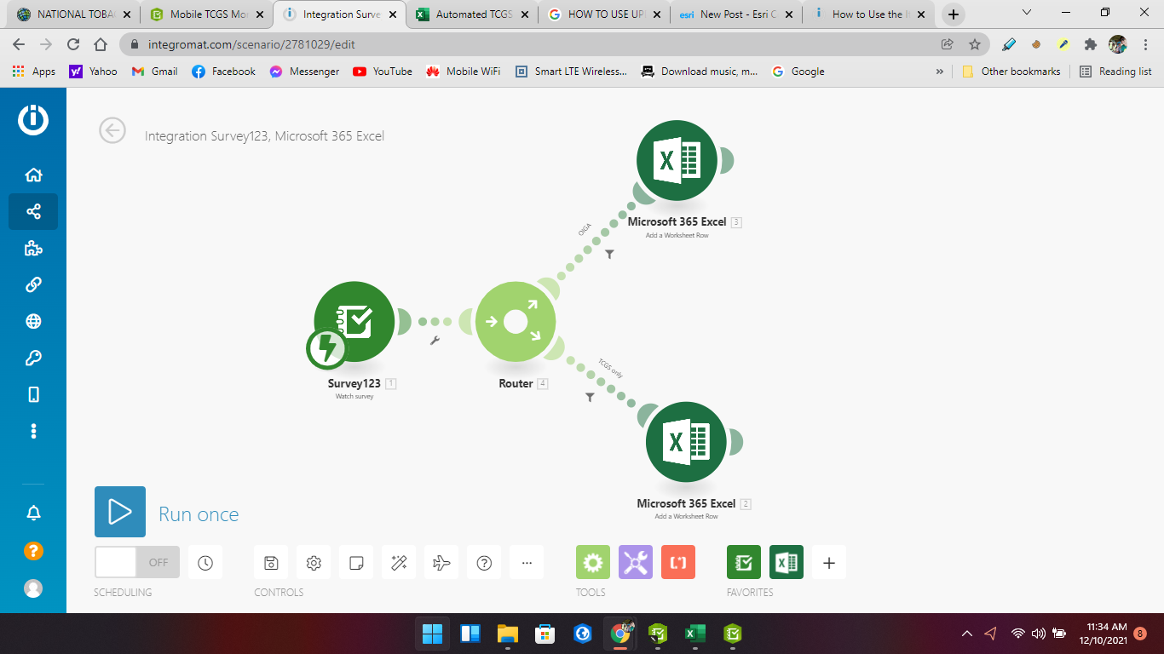This screenshot has height=654, width=1164.
Task: Open a new browser tab
Action: click(954, 14)
